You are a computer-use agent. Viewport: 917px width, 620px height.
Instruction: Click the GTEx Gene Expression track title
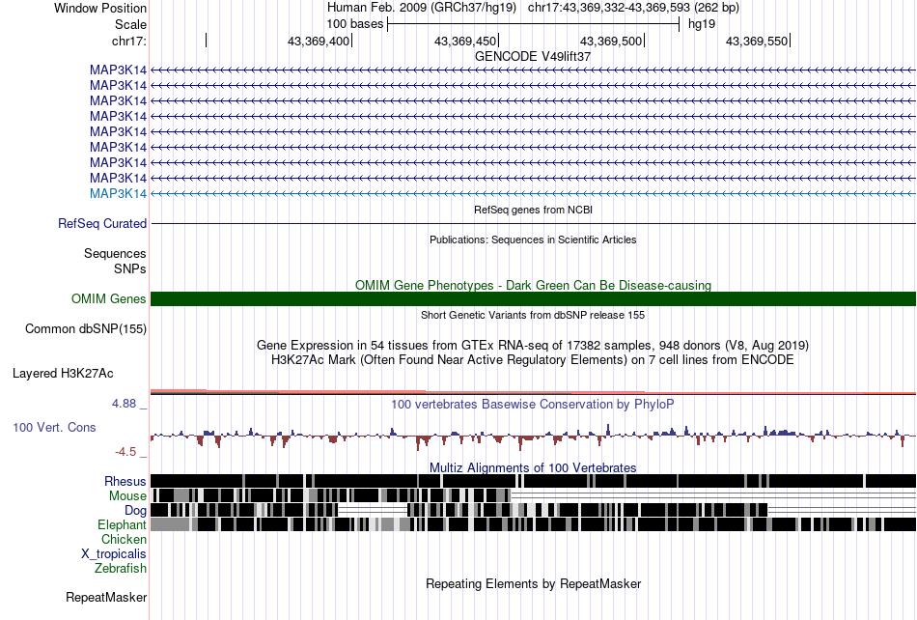(x=533, y=345)
